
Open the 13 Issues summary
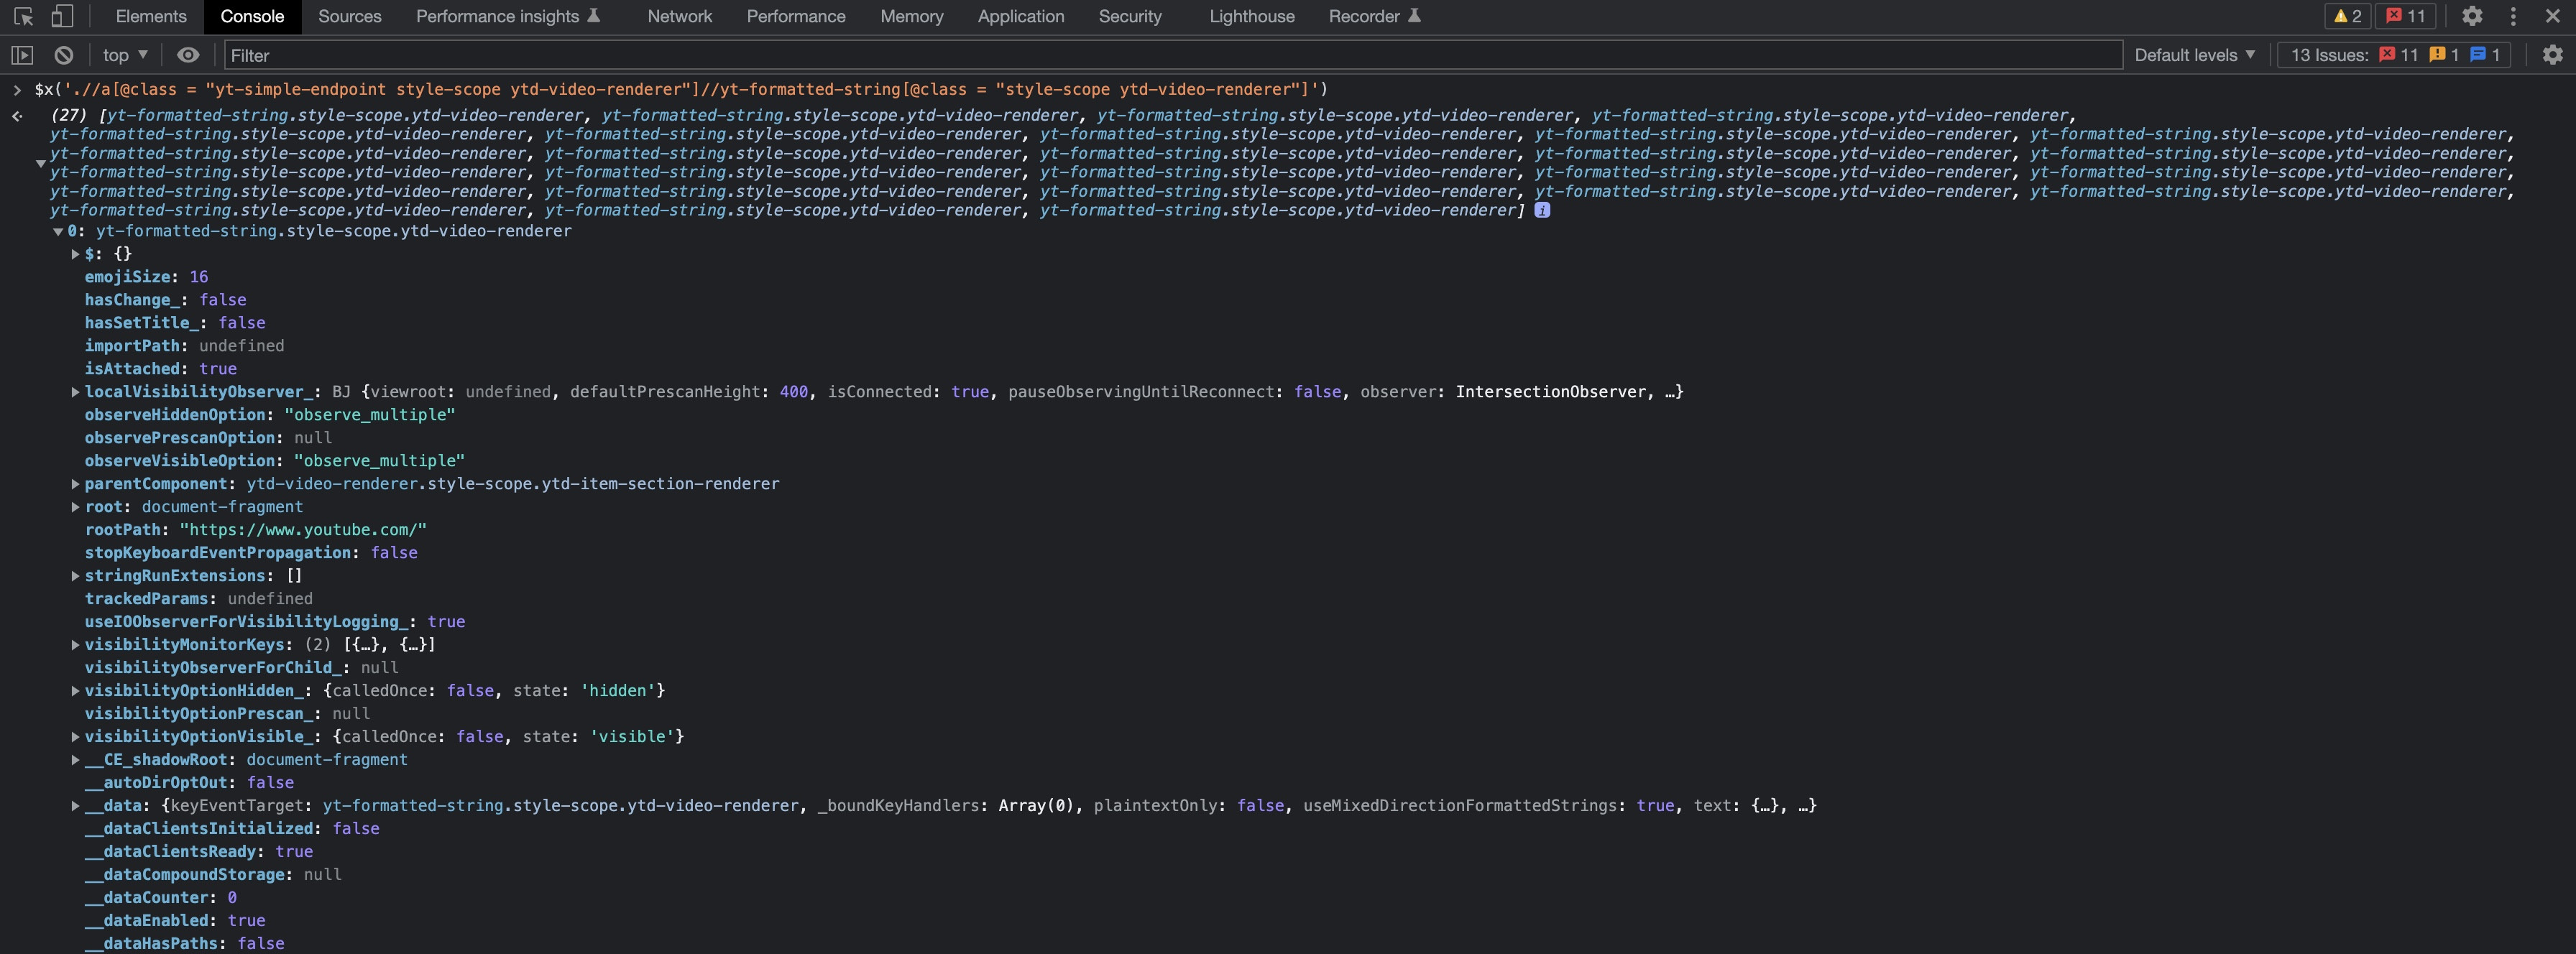[x=2394, y=55]
